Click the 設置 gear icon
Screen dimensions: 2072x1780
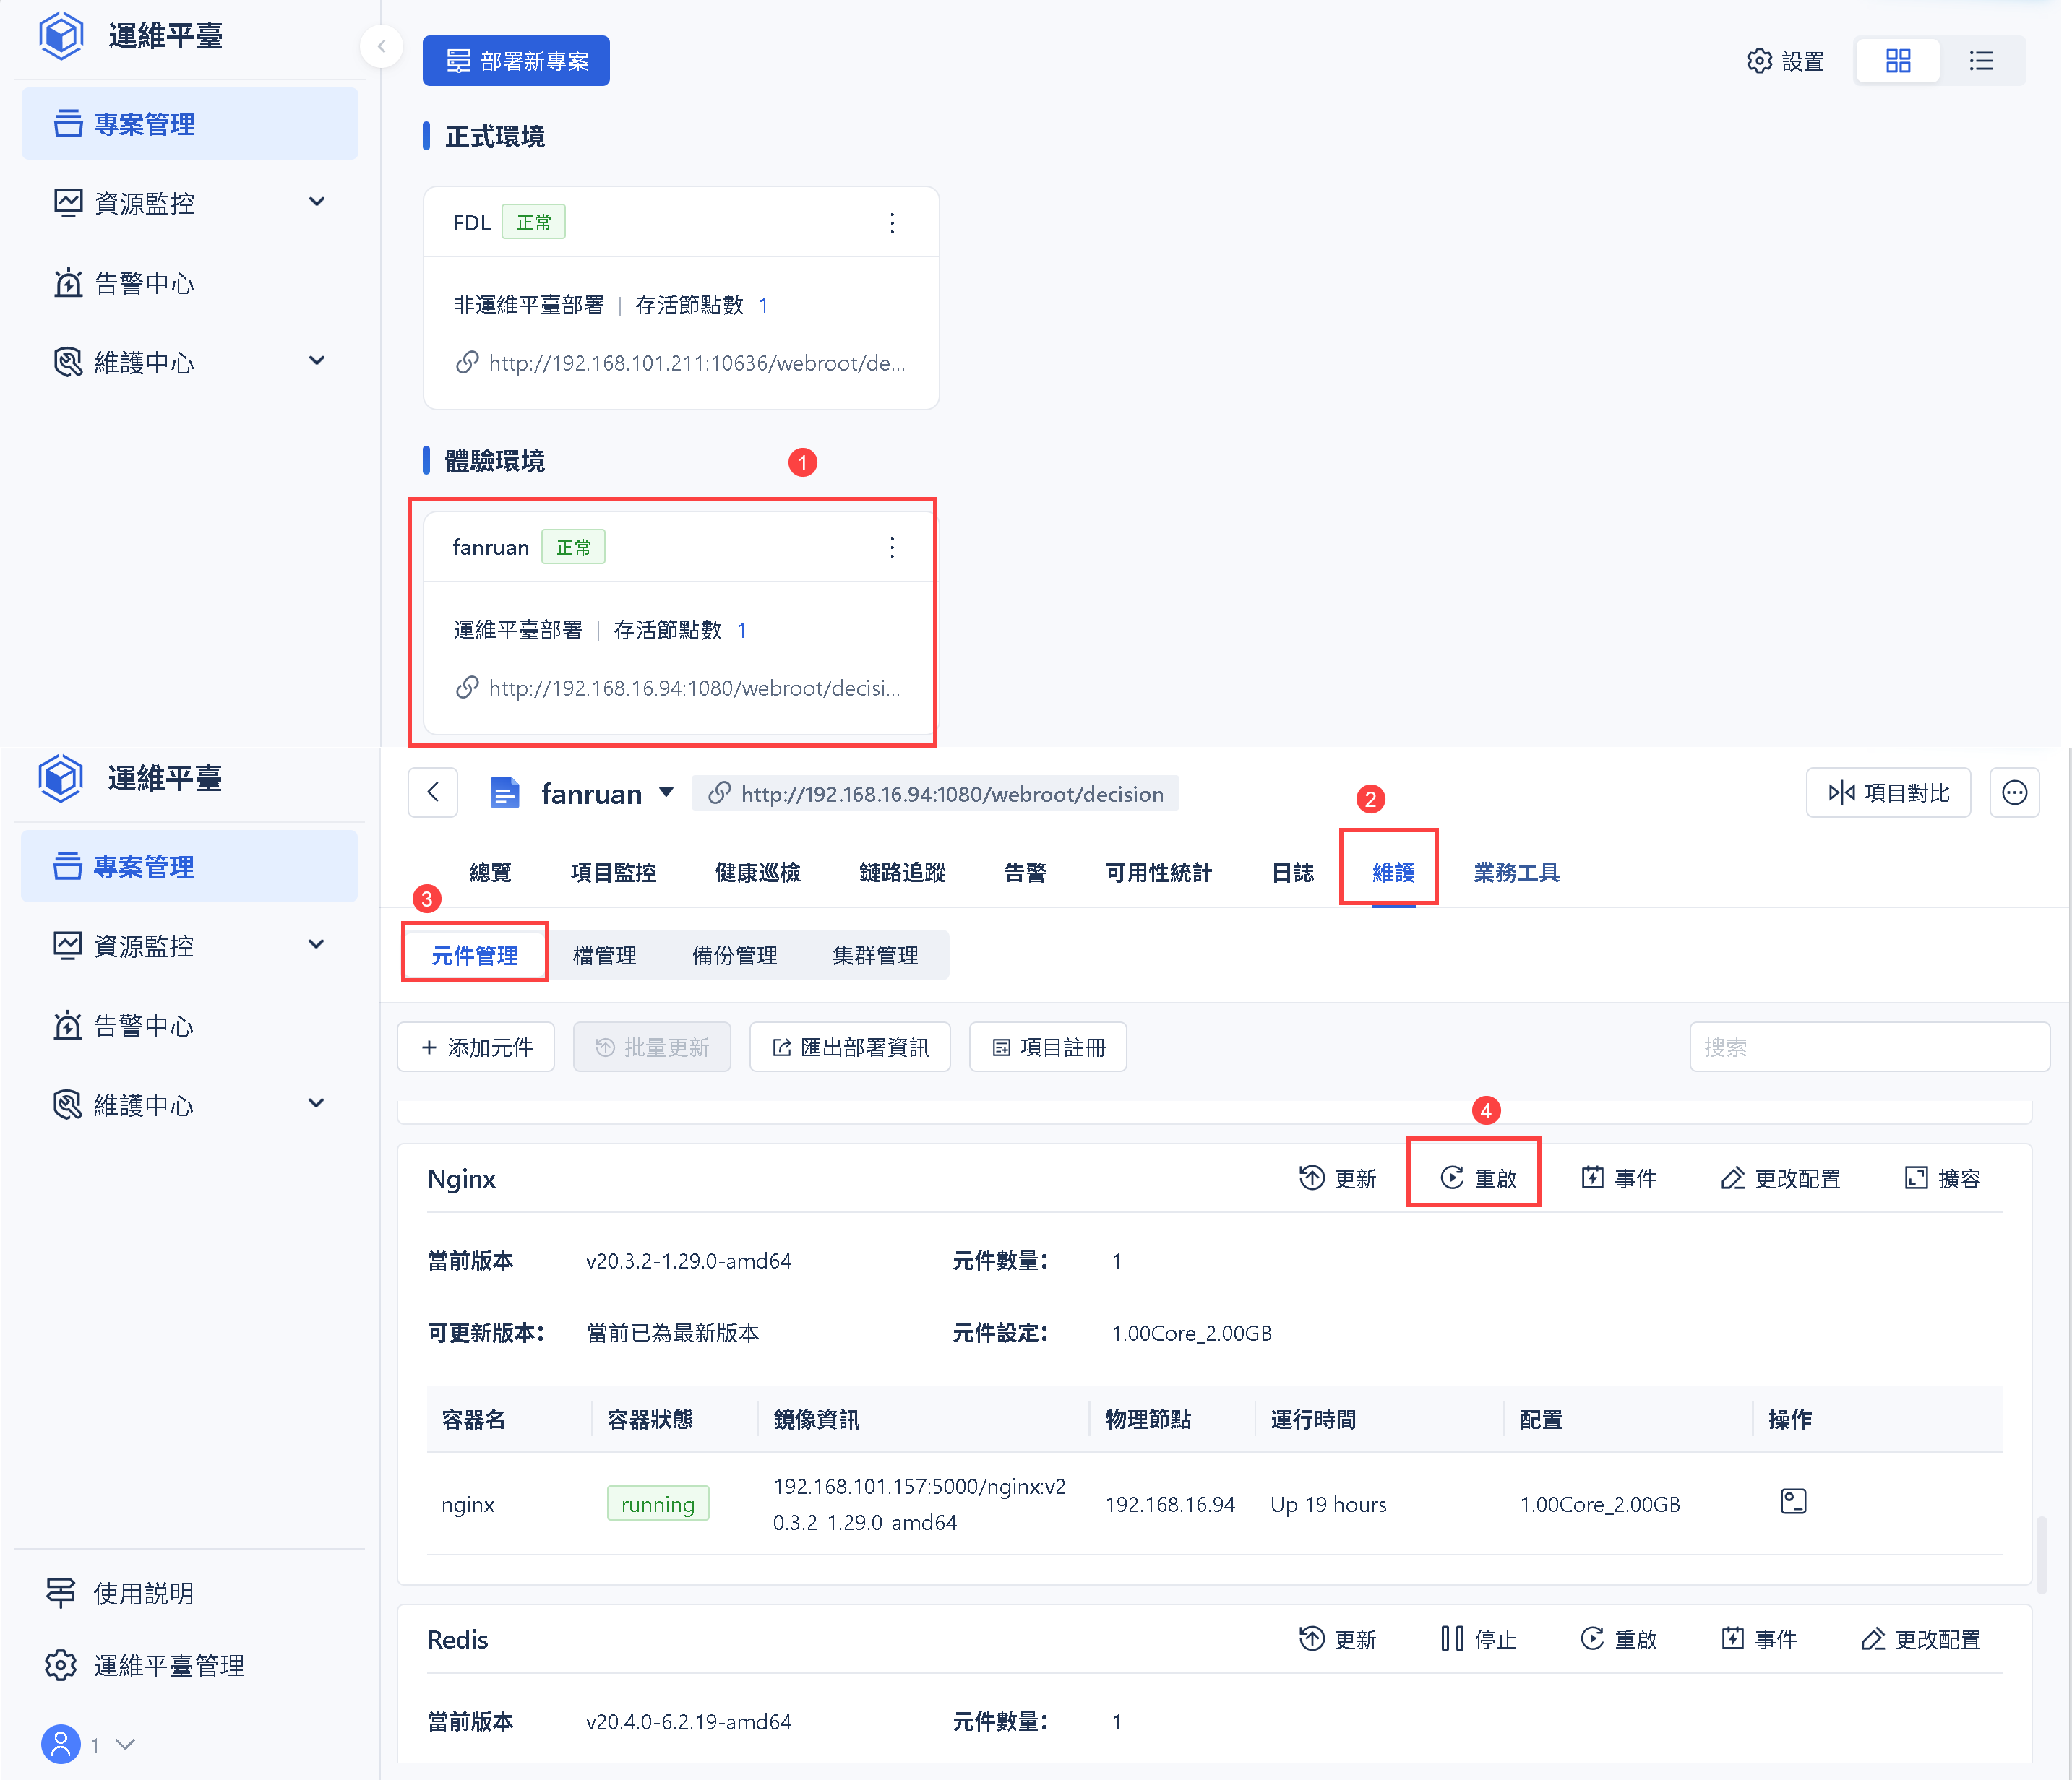[x=1759, y=61]
